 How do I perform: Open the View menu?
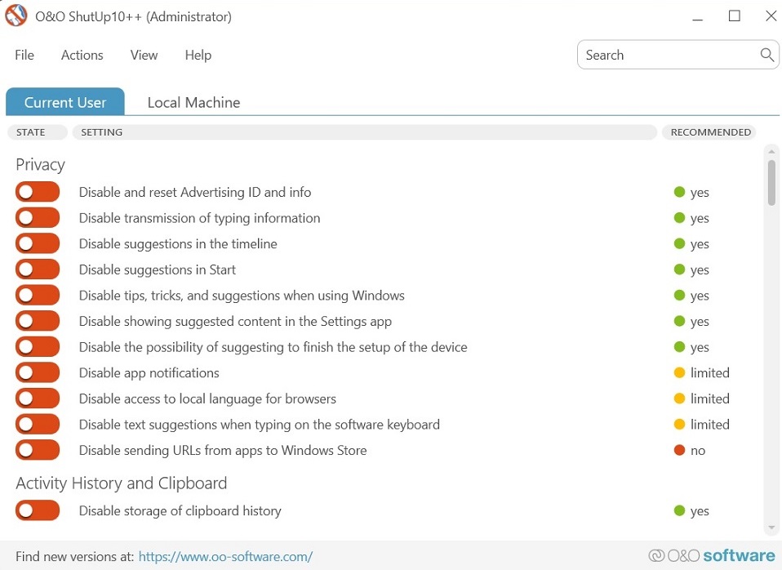tap(144, 55)
